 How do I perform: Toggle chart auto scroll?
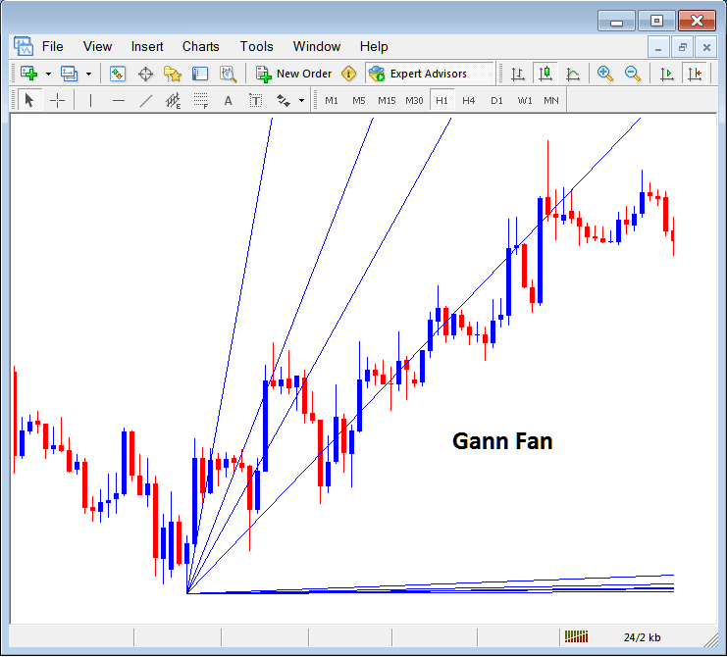click(667, 74)
